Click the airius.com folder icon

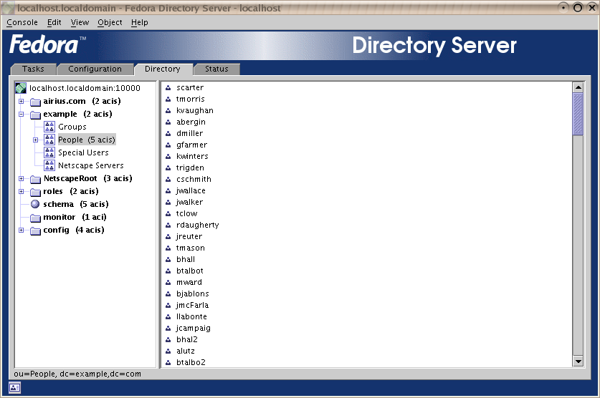point(36,102)
